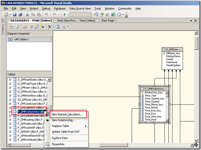Open the active files dropdown arrow
This screenshot has height=150, width=201.
191,21
